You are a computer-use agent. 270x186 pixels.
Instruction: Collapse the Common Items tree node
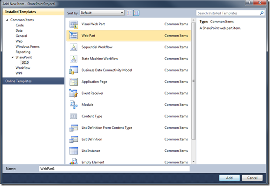click(7, 20)
